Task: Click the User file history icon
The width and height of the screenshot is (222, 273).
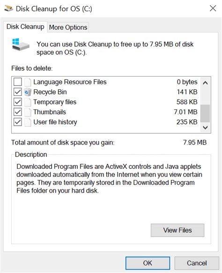Action: 28,122
